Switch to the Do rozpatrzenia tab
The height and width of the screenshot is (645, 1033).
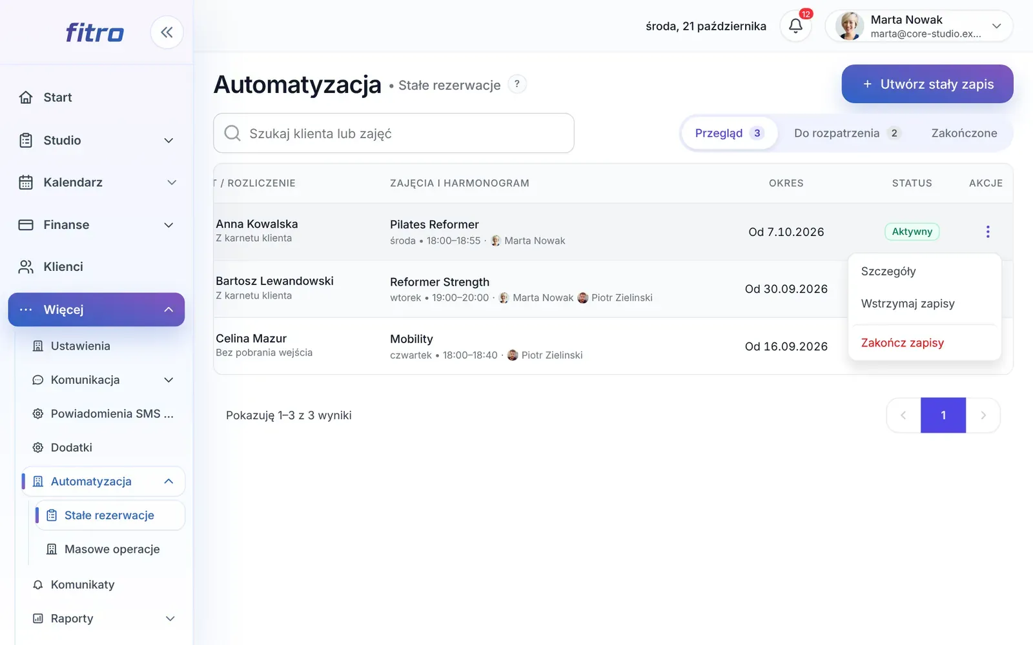click(847, 133)
